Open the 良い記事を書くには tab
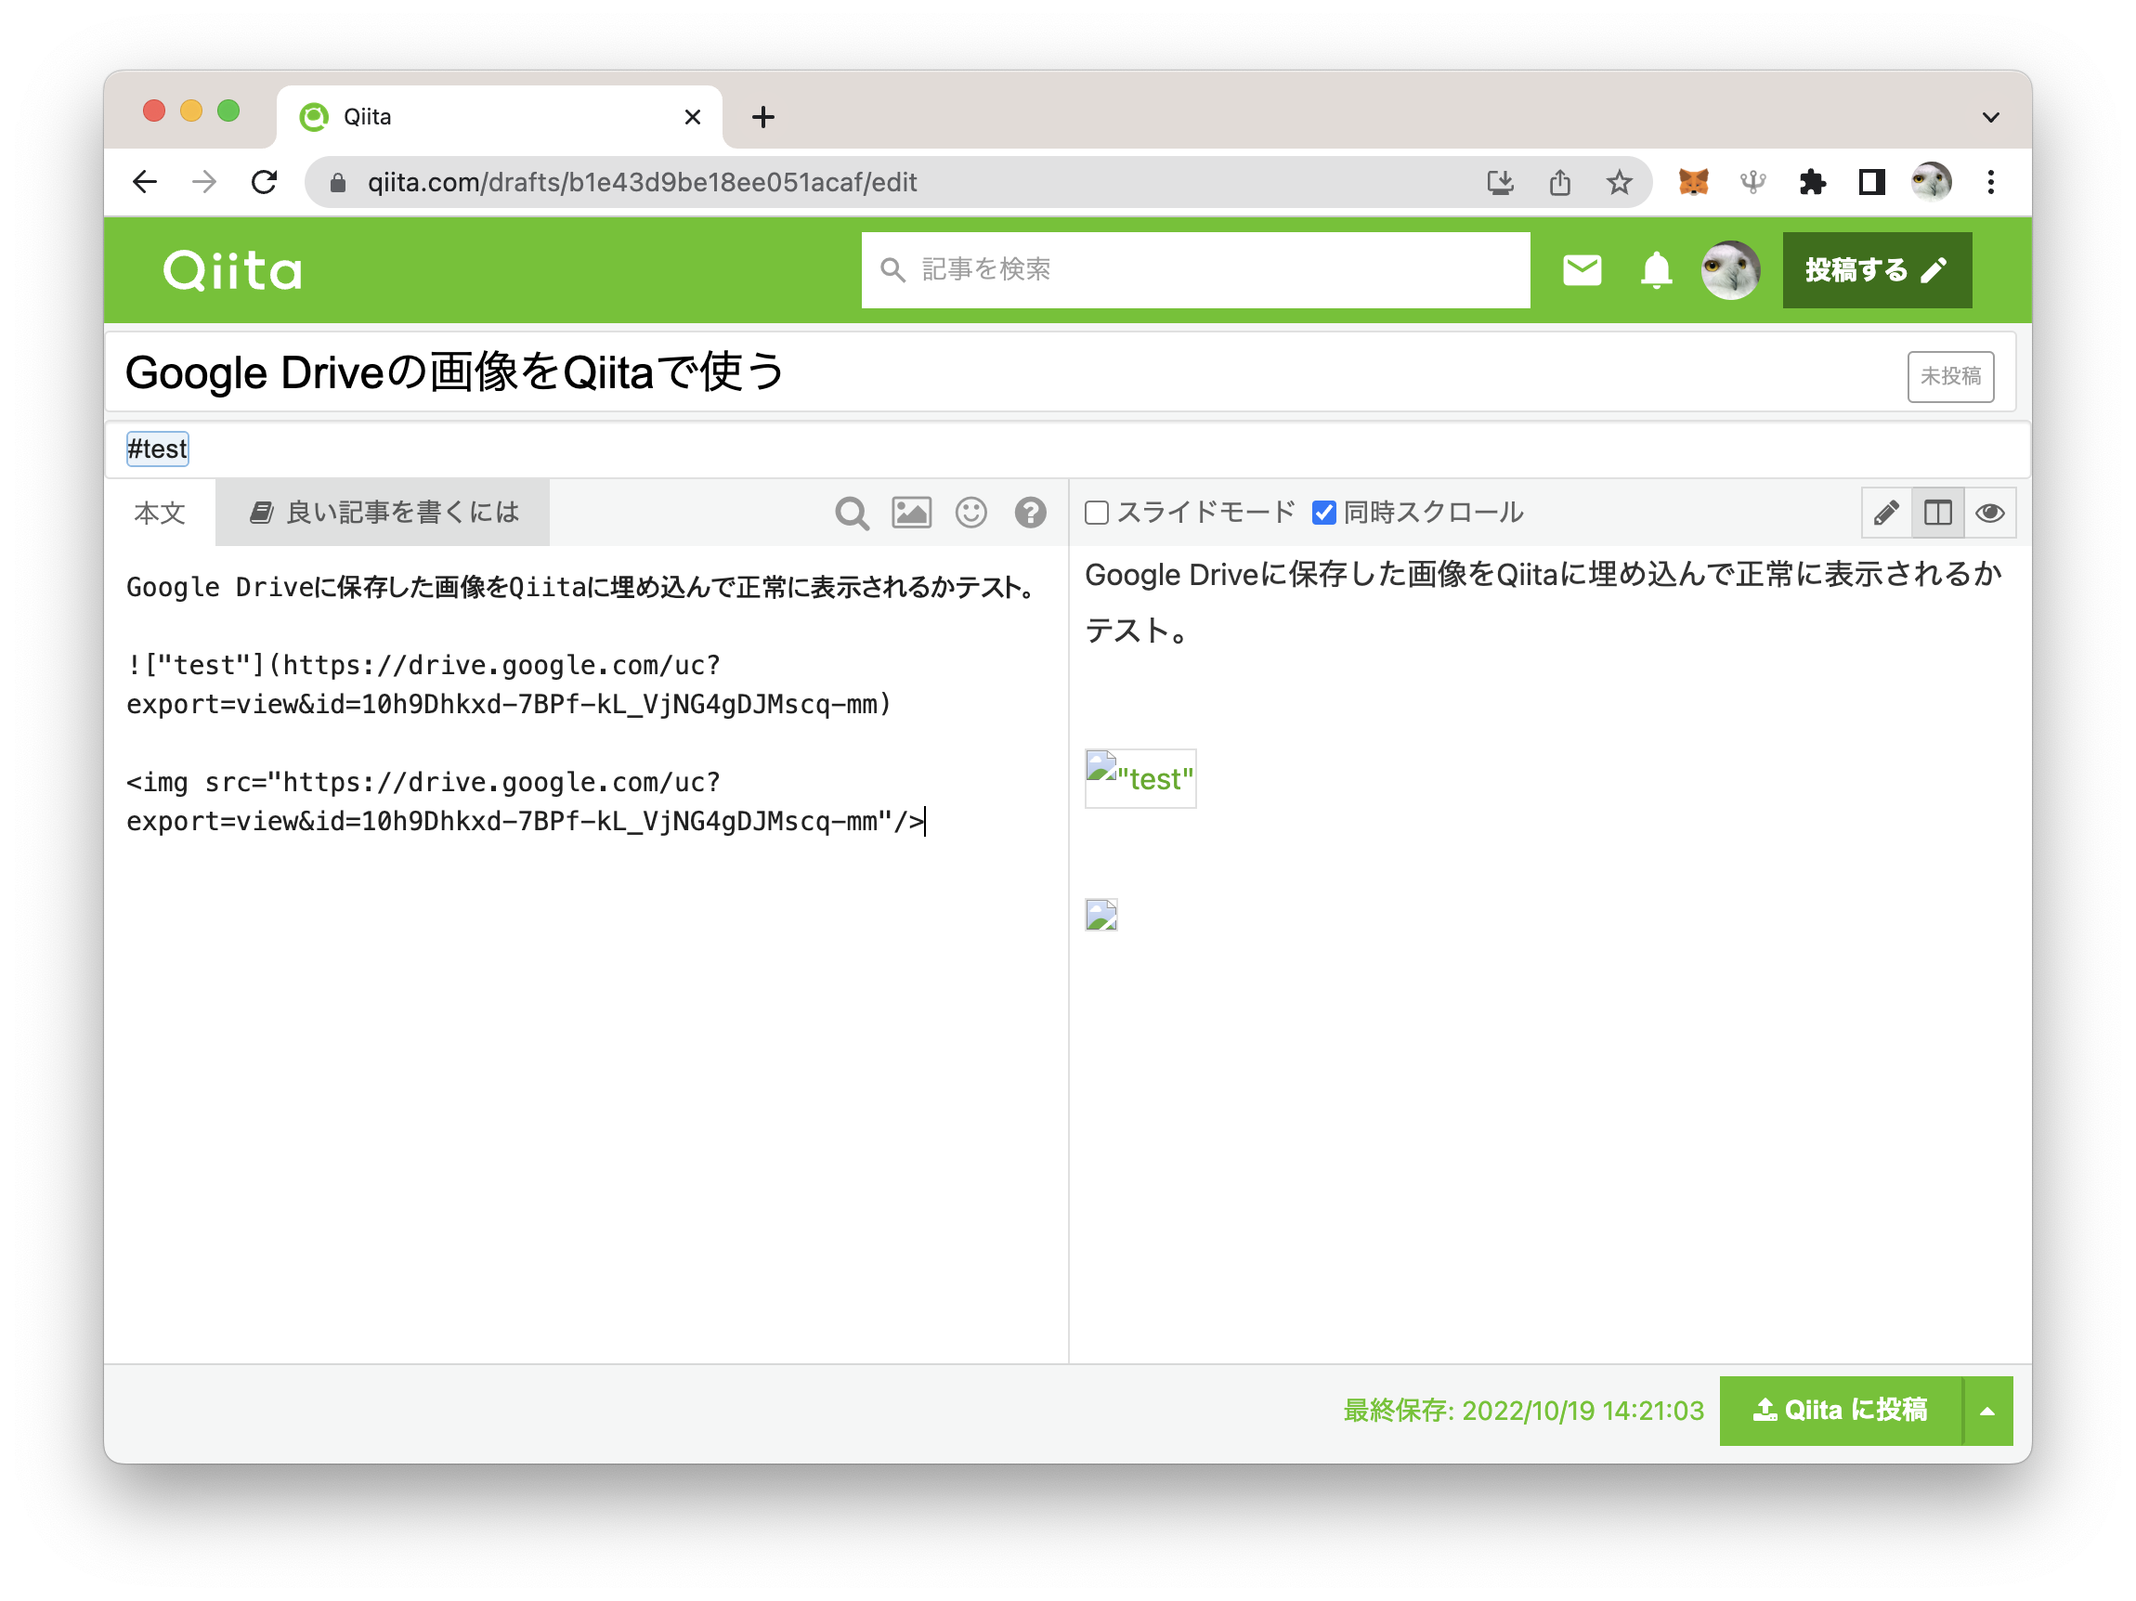Image resolution: width=2136 pixels, height=1601 pixels. click(384, 513)
